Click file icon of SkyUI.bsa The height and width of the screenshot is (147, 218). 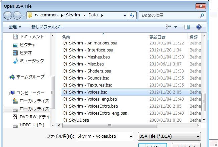click(x=65, y=120)
